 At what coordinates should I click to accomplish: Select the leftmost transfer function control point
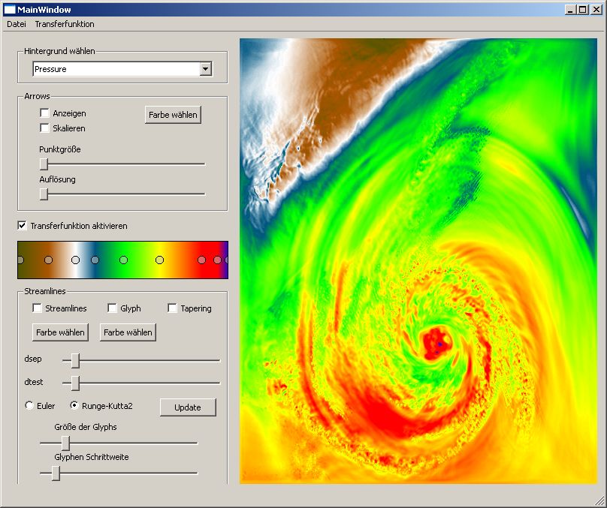(x=20, y=260)
